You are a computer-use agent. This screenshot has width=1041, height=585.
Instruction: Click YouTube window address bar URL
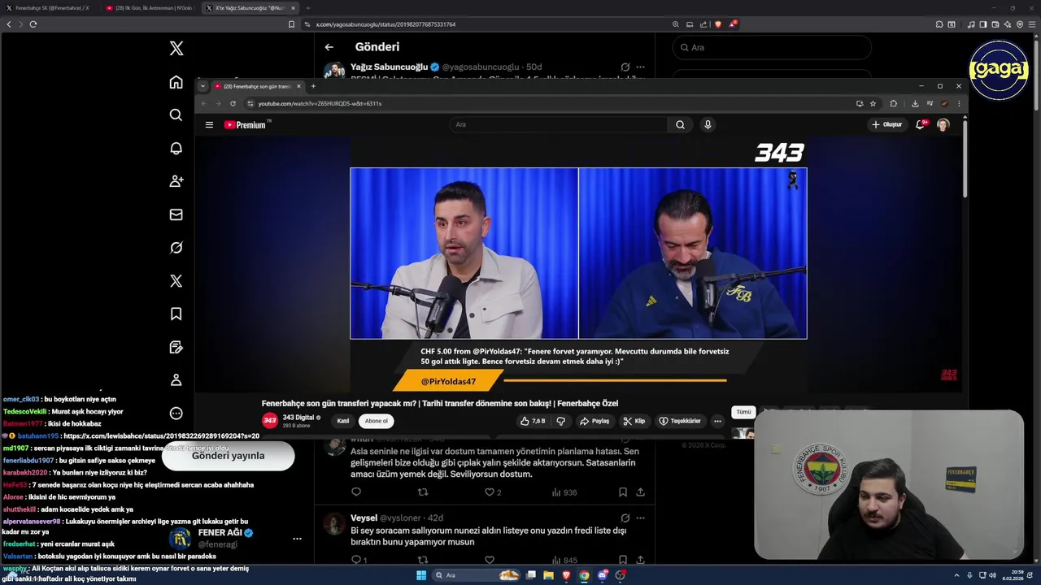[320, 103]
